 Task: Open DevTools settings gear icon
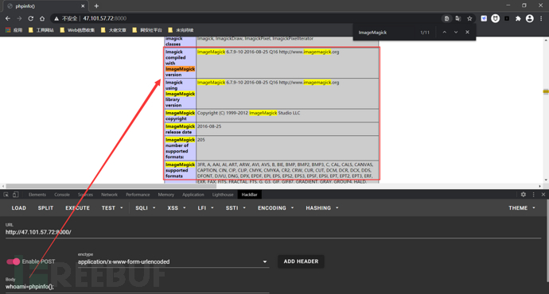tap(523, 195)
